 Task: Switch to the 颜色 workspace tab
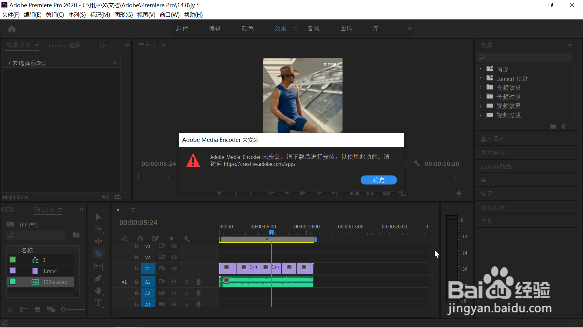tap(247, 29)
